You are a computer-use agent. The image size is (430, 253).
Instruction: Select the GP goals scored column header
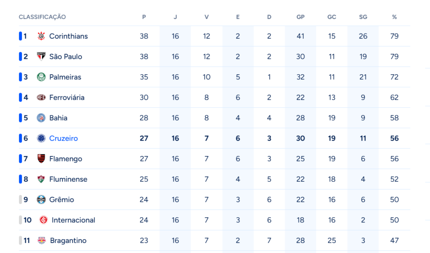301,17
